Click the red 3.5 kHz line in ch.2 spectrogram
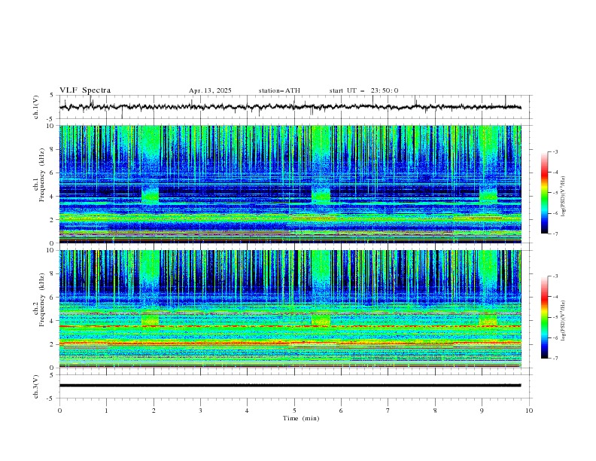Viewport: 596px width, 461px height. 290,326
